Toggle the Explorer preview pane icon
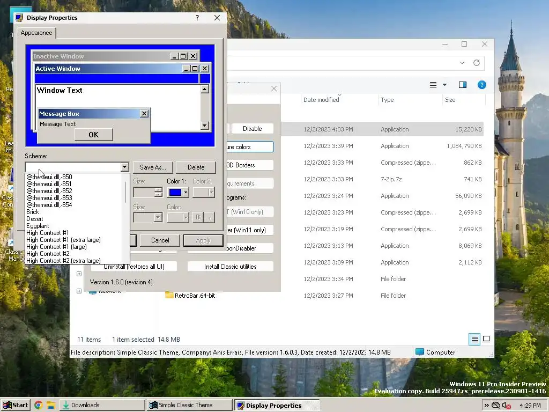This screenshot has height=412, width=549. coord(463,85)
